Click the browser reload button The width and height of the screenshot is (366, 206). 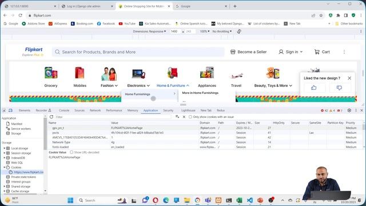click(x=21, y=15)
